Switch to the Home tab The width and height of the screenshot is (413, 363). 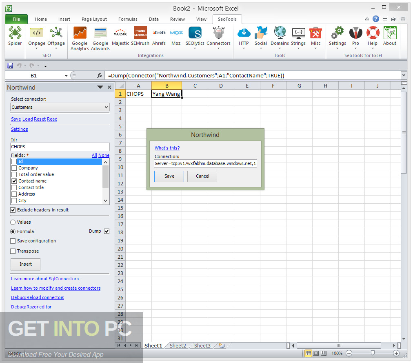(40, 19)
